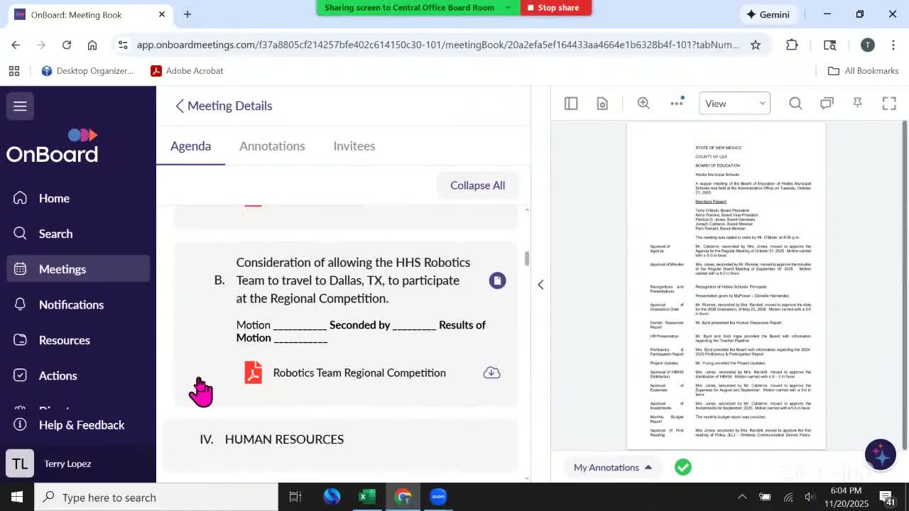Switch to the Invitees tab
The image size is (909, 511).
coord(354,146)
